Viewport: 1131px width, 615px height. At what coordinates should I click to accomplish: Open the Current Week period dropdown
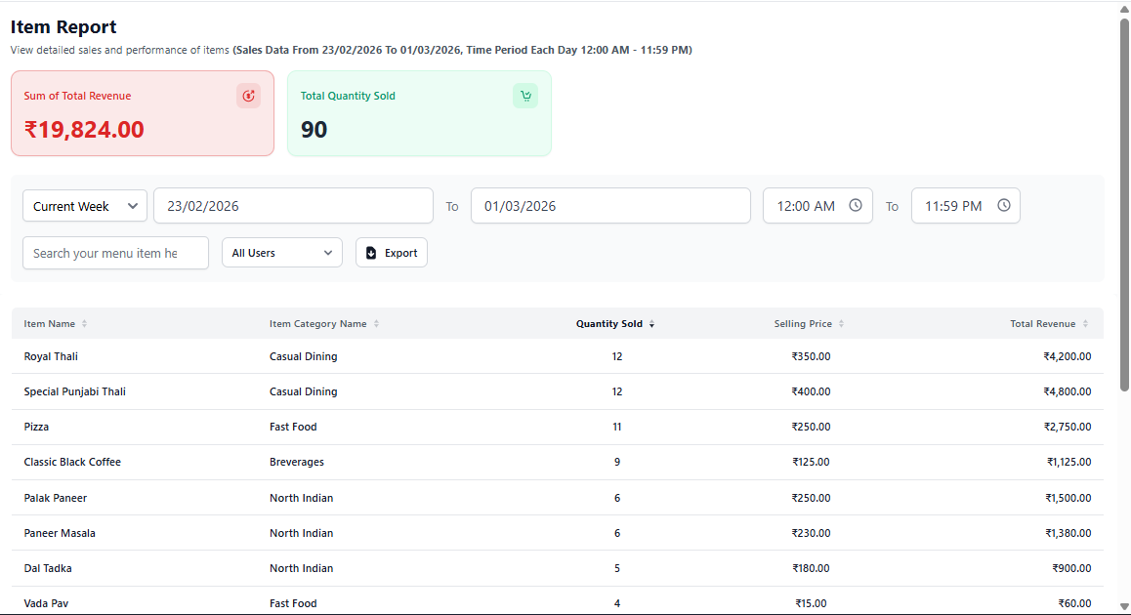click(x=85, y=206)
